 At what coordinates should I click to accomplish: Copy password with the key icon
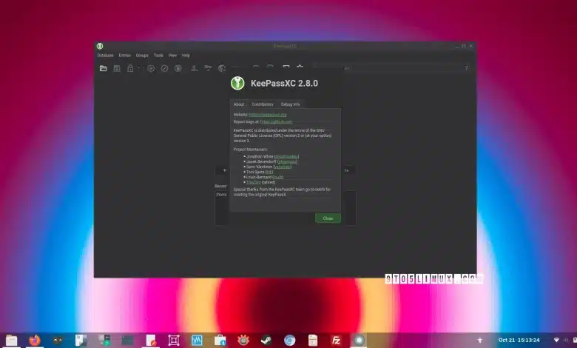pos(208,69)
